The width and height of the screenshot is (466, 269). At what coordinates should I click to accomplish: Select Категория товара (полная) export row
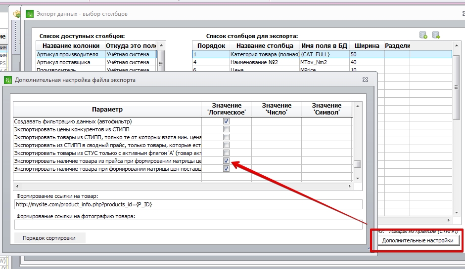[x=322, y=54]
